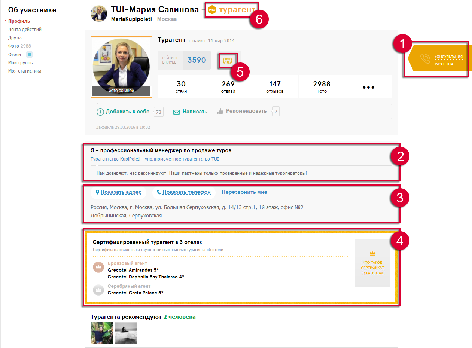Open the ТОП 10 laurel badge
The width and height of the screenshot is (472, 348).
(227, 60)
